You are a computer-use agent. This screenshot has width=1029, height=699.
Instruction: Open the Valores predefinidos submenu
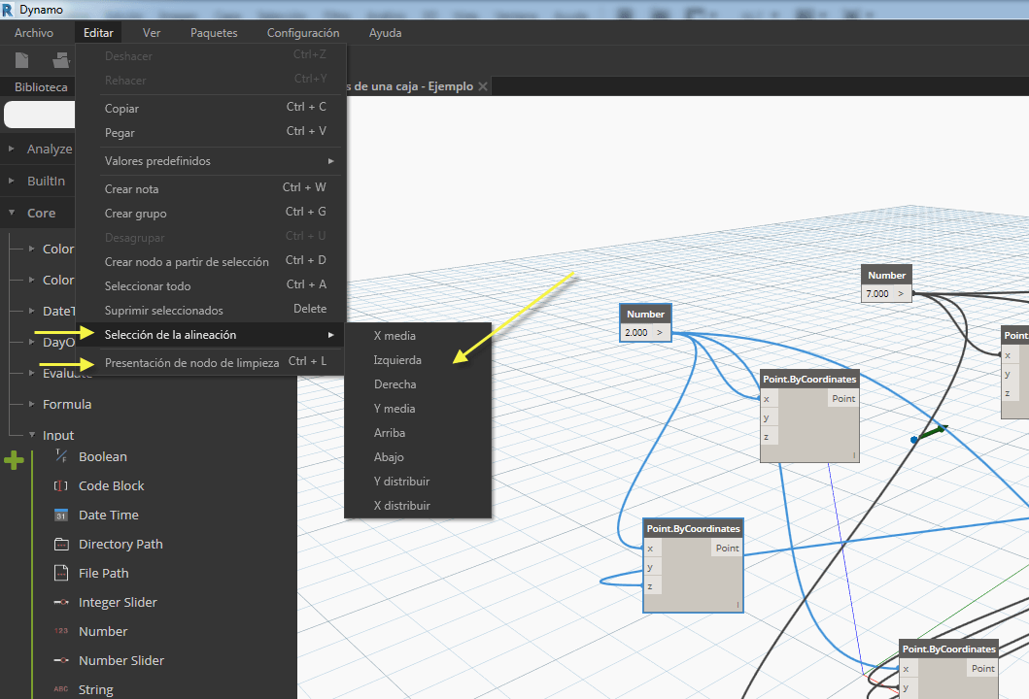pos(211,160)
